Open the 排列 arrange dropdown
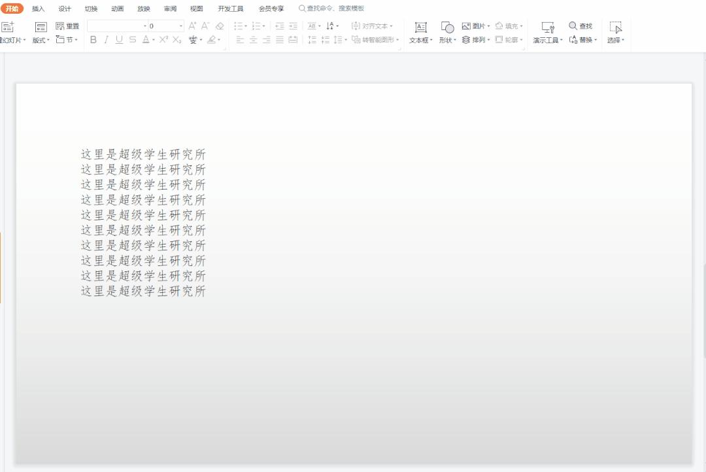The width and height of the screenshot is (706, 472). pos(475,40)
